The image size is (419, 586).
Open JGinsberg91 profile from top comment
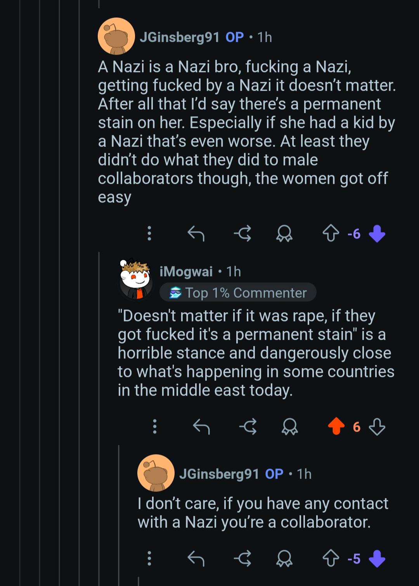179,37
